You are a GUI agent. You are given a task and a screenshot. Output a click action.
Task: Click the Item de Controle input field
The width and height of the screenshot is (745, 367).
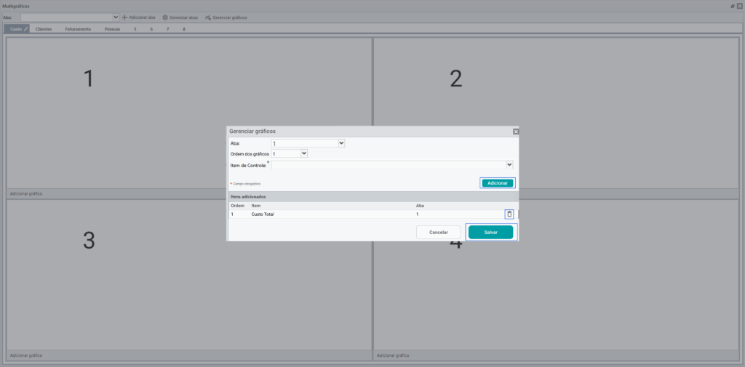(x=389, y=165)
